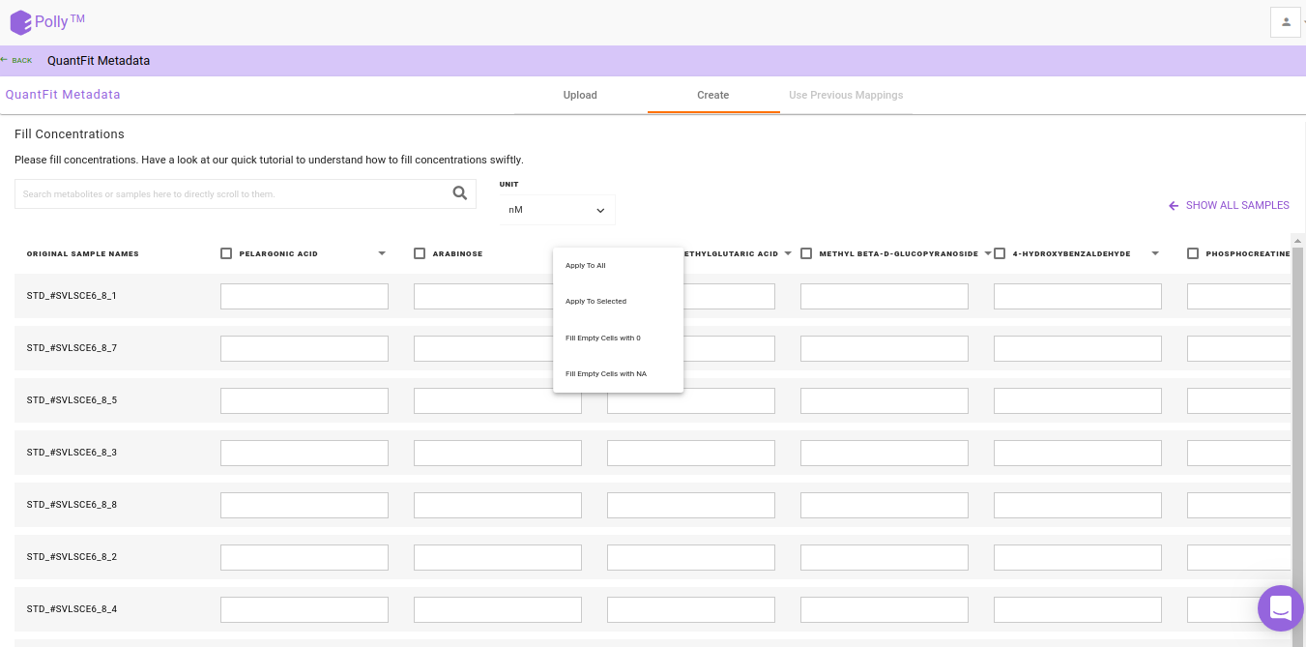This screenshot has height=647, width=1306.
Task: Click the ORIGINAL SAMPLE NAMES column header
Action: (x=83, y=254)
